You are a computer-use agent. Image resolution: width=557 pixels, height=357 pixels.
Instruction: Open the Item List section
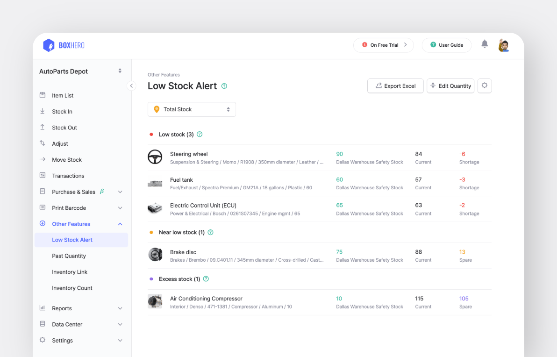pos(62,95)
